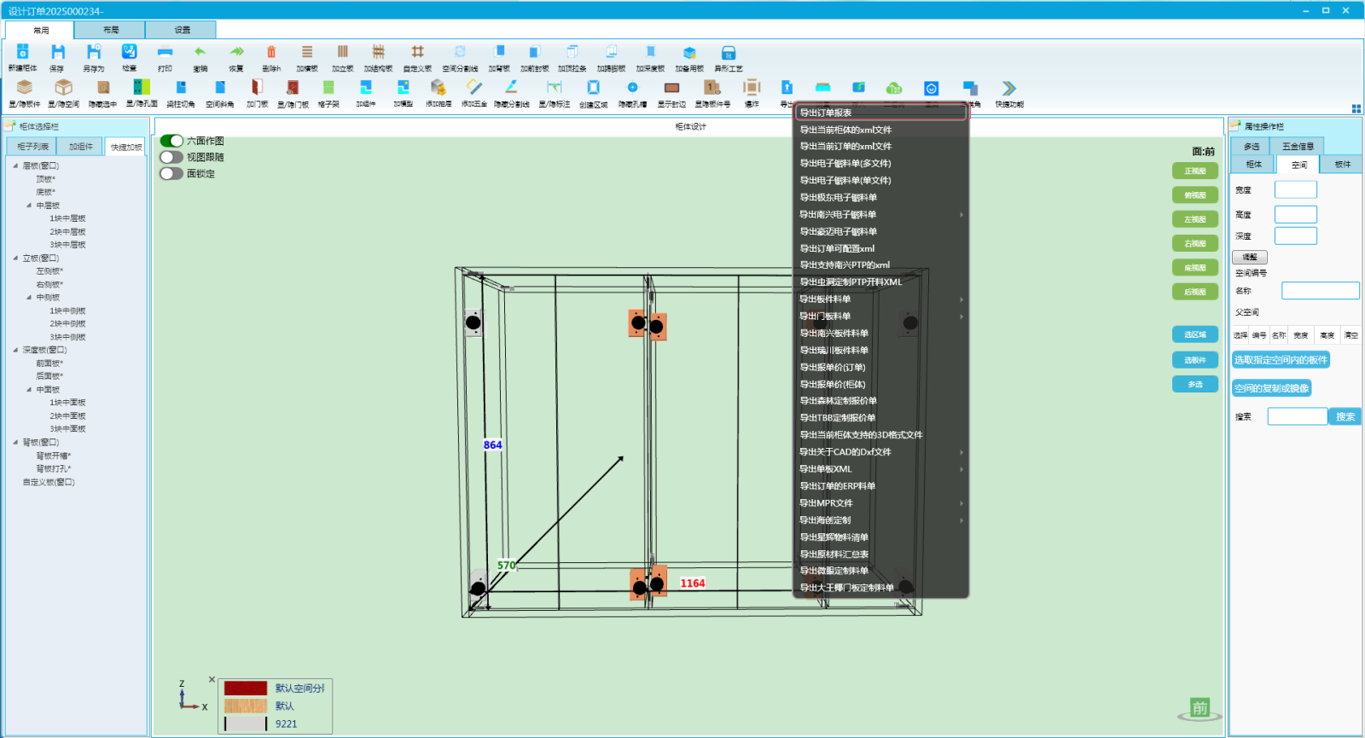Click the 加门板 add door panel icon

[257, 88]
